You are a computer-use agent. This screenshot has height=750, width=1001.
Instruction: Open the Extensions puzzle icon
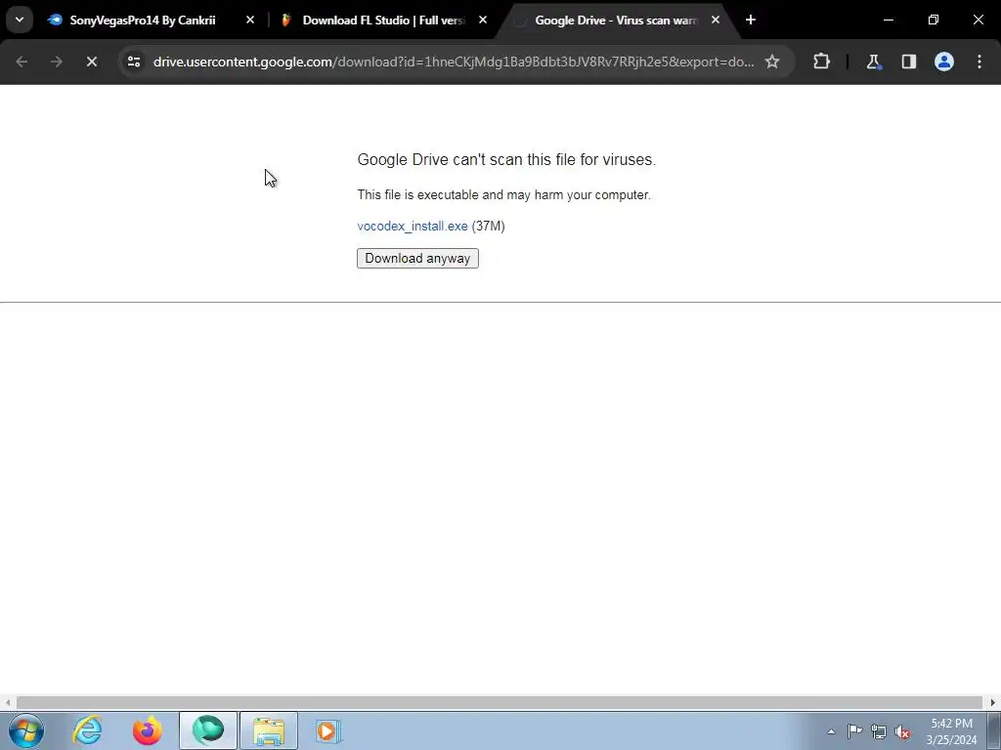tap(821, 62)
